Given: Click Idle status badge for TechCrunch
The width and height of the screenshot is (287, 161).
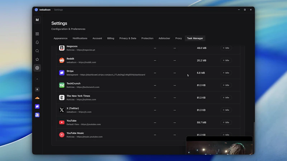Looking at the screenshot, I should coord(226,85).
